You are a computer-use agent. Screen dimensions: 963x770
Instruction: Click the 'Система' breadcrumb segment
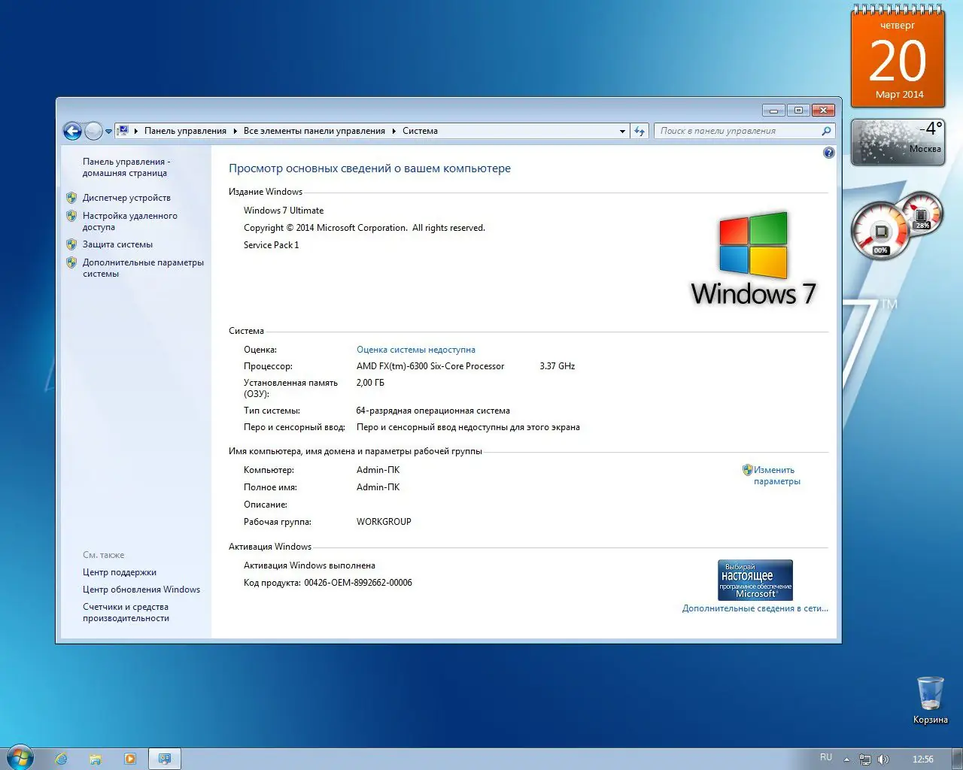(x=420, y=131)
